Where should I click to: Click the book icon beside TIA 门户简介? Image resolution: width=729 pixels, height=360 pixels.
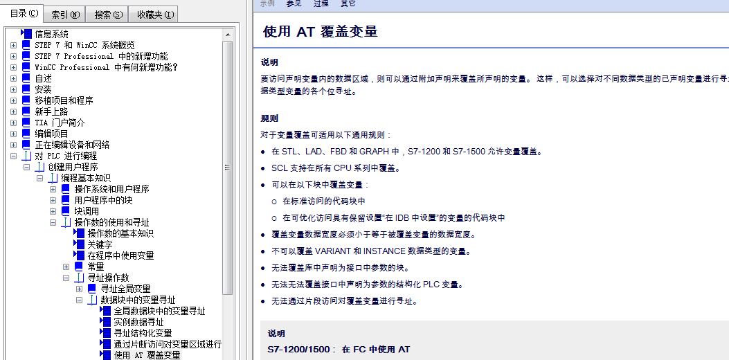click(26, 123)
